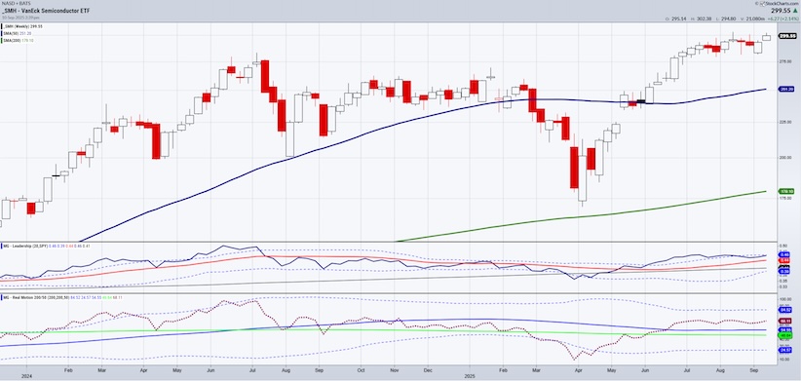Viewport: 801px width, 381px height.
Task: Click the green 179.10 SMA axis tag
Action: [785, 191]
